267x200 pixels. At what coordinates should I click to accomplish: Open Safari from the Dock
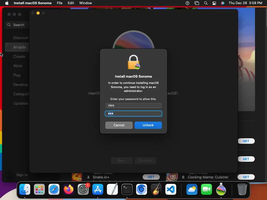tap(54, 189)
